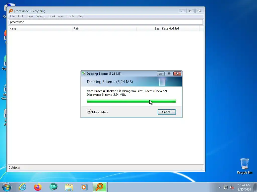Screen dimensions: 257x192
Task: Close the Everything window
Action: pos(199,11)
